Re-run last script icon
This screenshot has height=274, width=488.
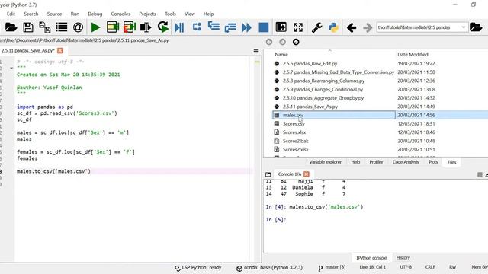(162, 27)
